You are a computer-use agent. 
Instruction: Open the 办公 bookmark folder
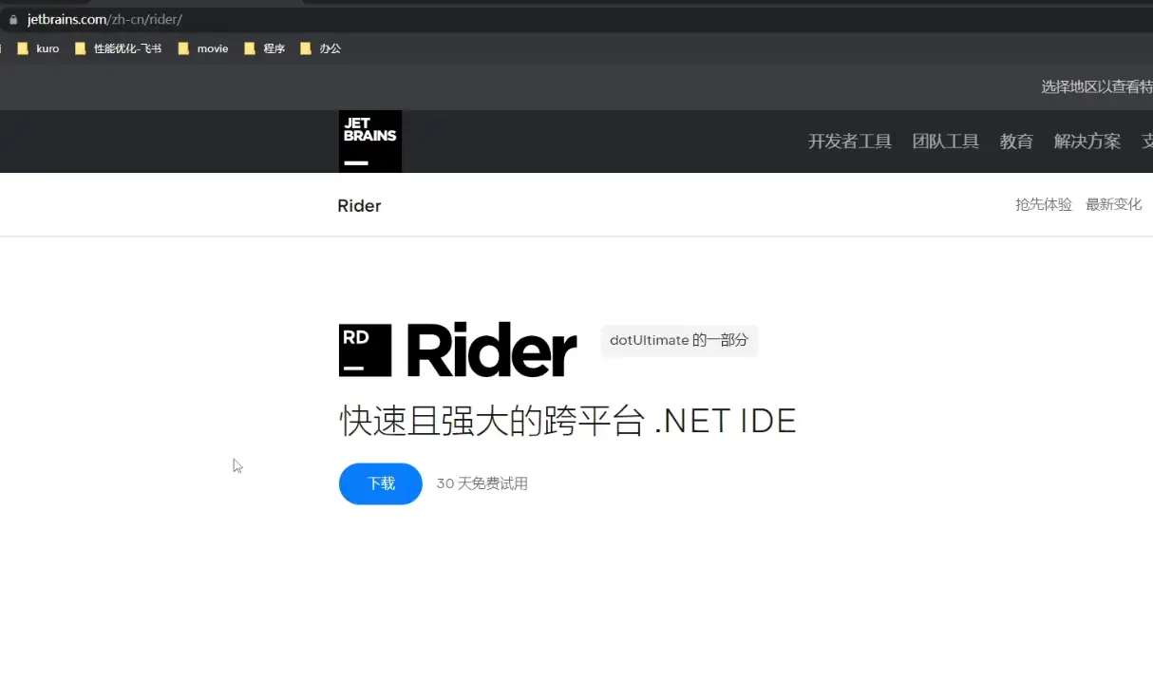320,48
